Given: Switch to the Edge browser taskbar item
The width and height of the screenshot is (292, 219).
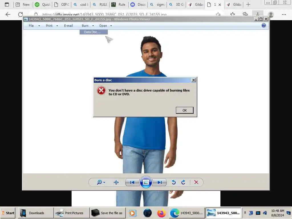Looking at the screenshot, I should (187, 213).
